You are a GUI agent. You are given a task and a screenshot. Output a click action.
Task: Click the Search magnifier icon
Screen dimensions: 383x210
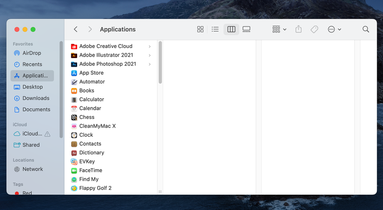366,29
